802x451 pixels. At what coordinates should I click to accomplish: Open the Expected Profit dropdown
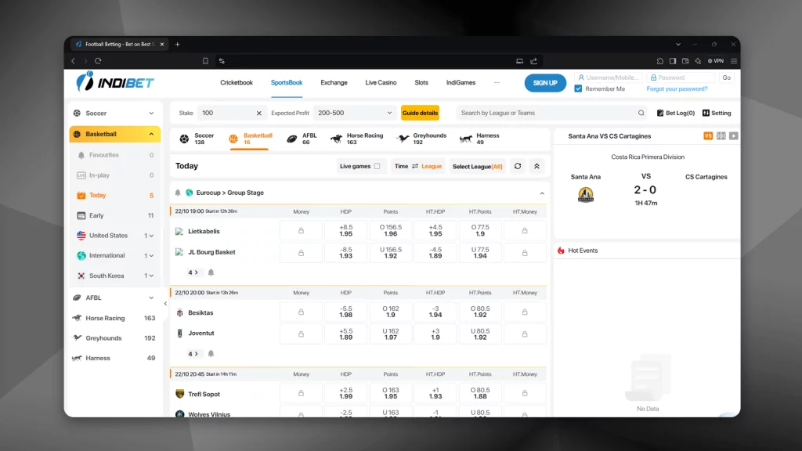point(355,113)
